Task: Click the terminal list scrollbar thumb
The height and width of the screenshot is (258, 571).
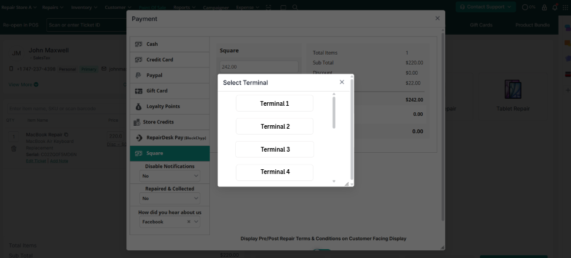Action: coord(334,112)
